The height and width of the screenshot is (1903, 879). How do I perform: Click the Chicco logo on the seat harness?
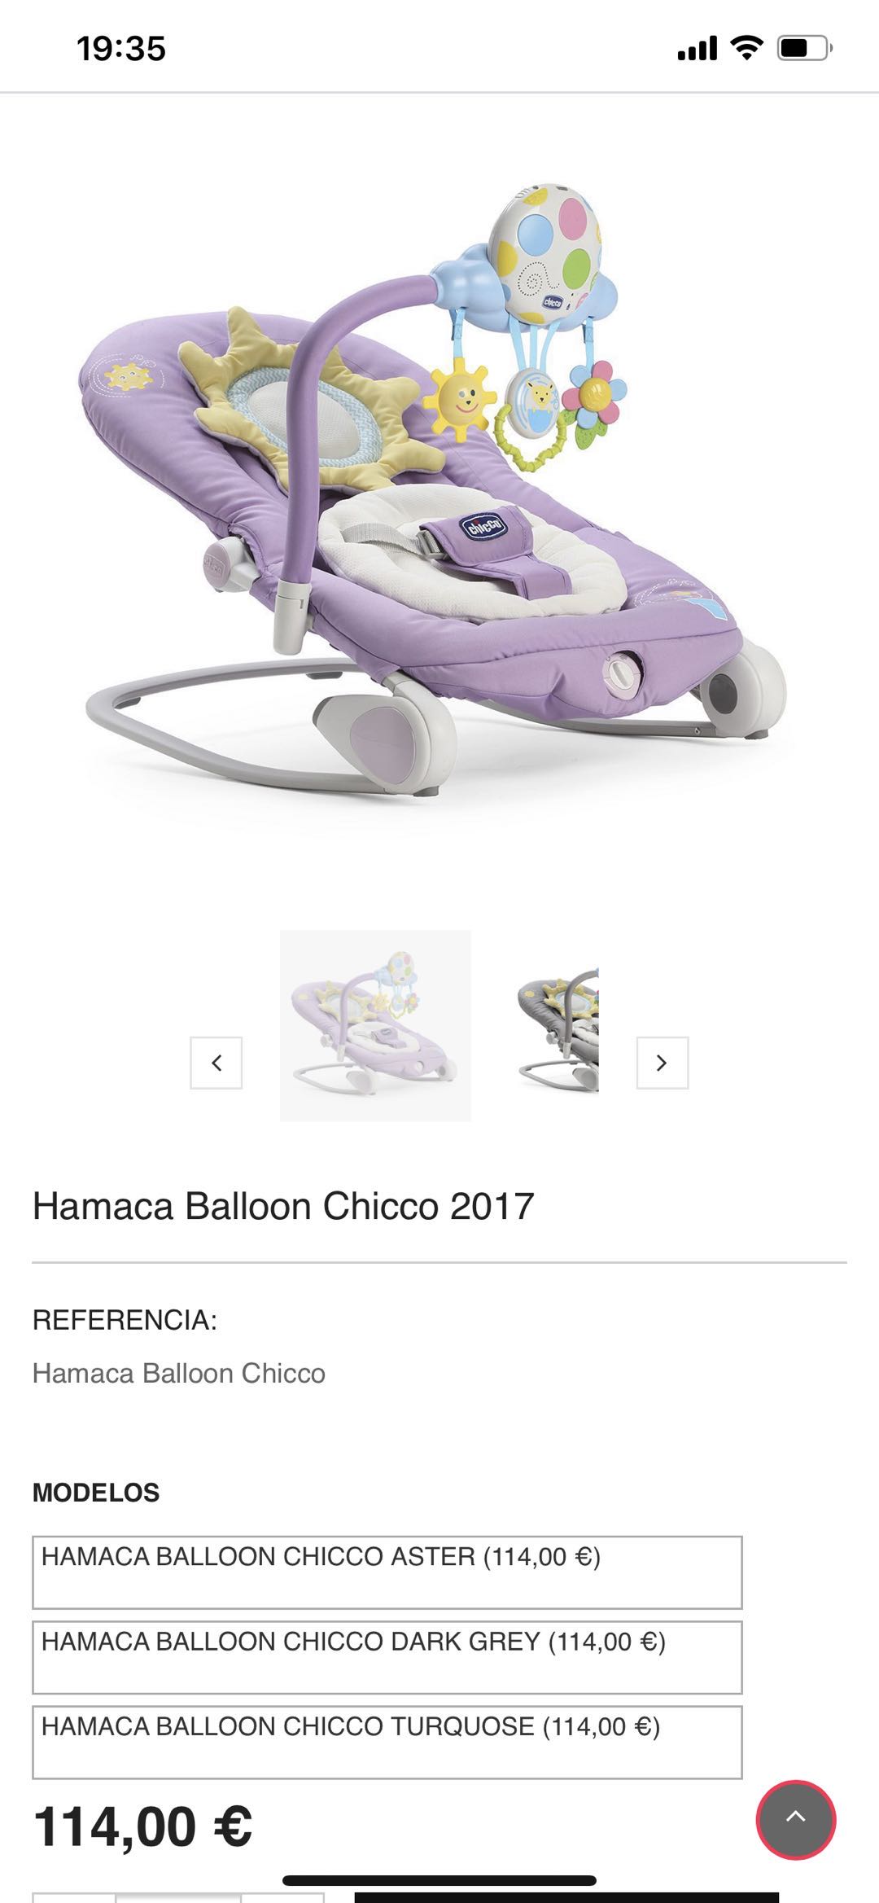(x=483, y=527)
